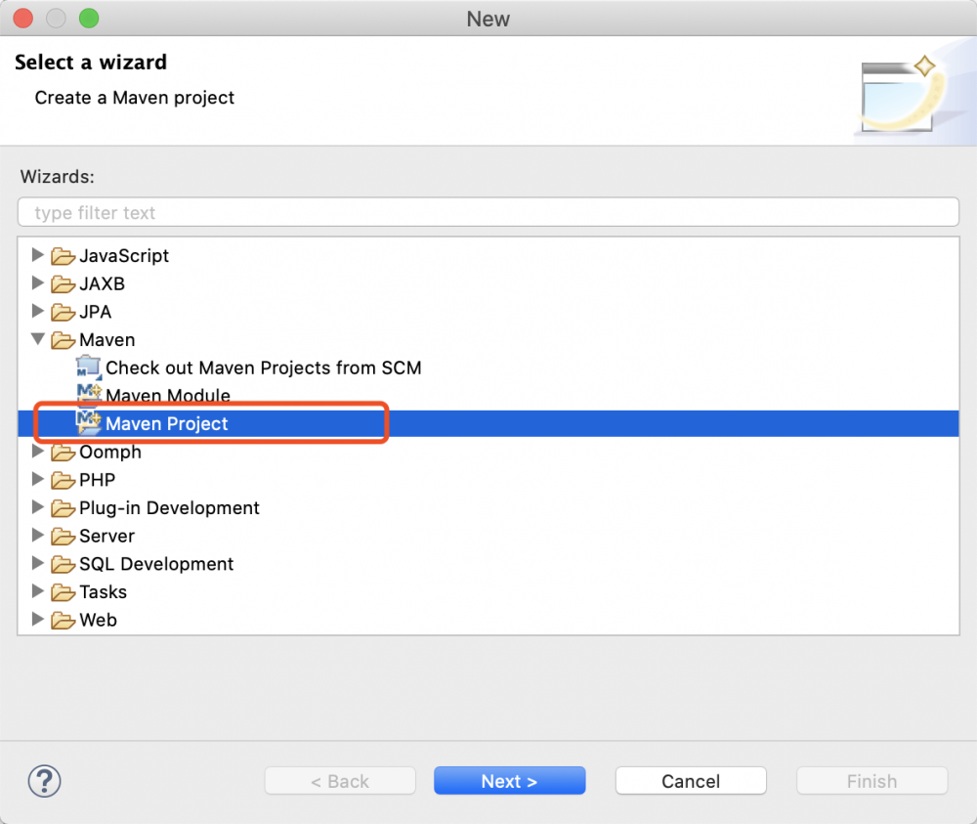Click the Maven Project wizard icon
This screenshot has height=824, width=977.
(x=89, y=423)
